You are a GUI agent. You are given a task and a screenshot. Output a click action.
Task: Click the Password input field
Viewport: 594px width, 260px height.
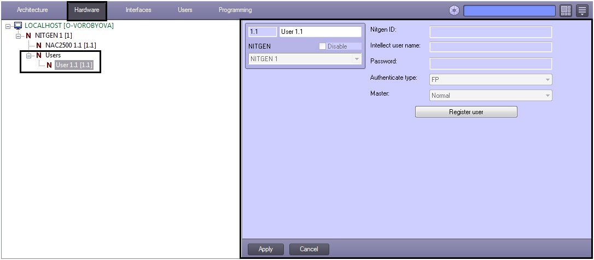pyautogui.click(x=491, y=63)
